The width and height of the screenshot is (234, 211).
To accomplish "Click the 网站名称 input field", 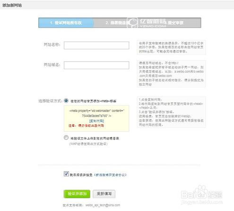I will click(x=96, y=46).
